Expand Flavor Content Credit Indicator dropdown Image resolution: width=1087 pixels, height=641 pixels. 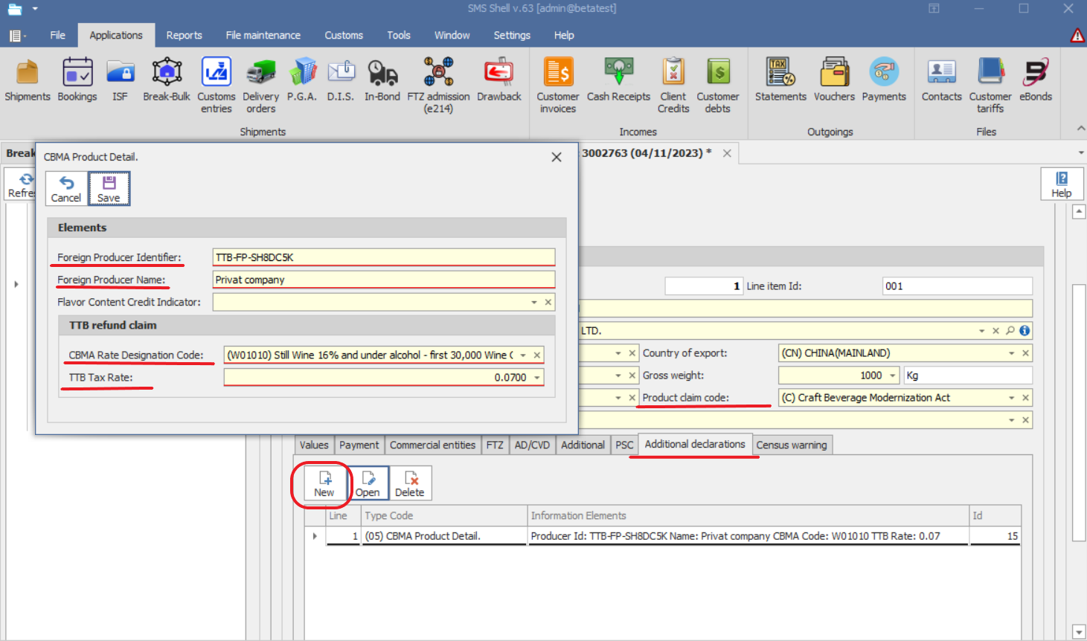(534, 302)
